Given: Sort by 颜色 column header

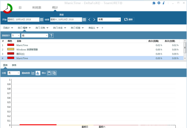Looking at the screenshot, I should pyautogui.click(x=10, y=41).
